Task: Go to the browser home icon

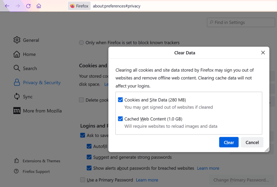Action: (x=39, y=6)
